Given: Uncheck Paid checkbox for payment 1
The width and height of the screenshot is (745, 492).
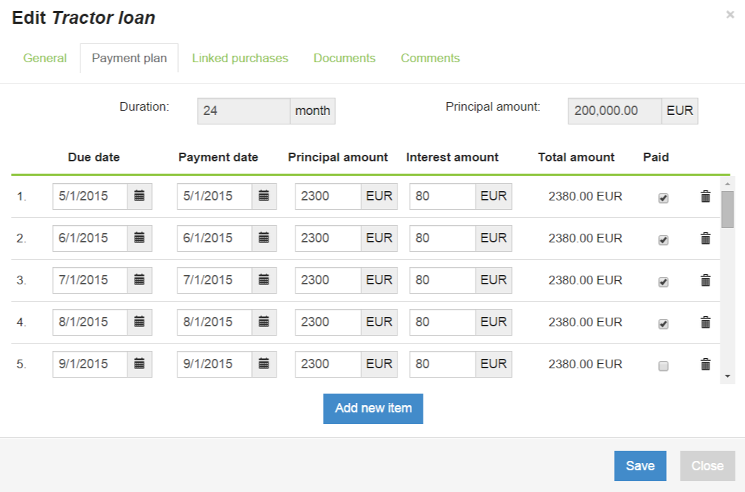Looking at the screenshot, I should coord(663,198).
